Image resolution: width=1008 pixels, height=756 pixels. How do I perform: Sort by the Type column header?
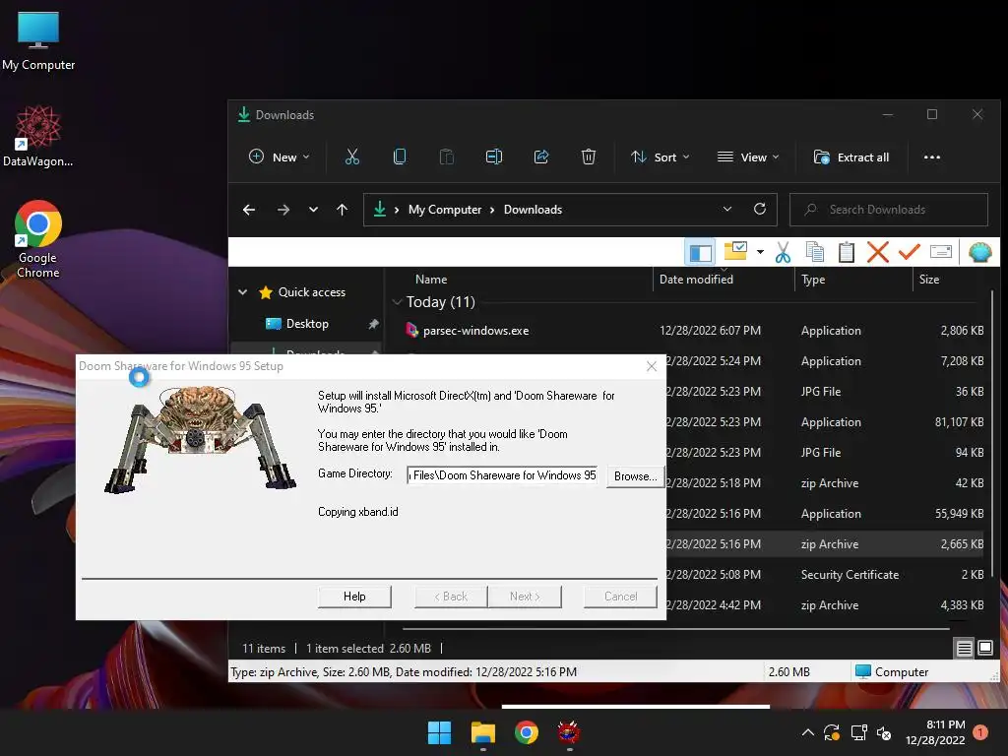click(x=813, y=280)
